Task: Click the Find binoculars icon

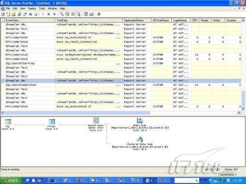Action: click(x=30, y=14)
